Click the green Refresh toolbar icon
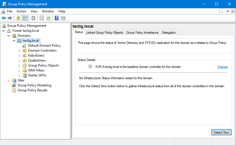Screen dimensions: 236x146 pos(48,18)
